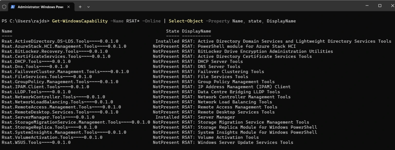Click the -Online parameter in the command
Viewport: 395px width, 150px height.
coord(151,21)
